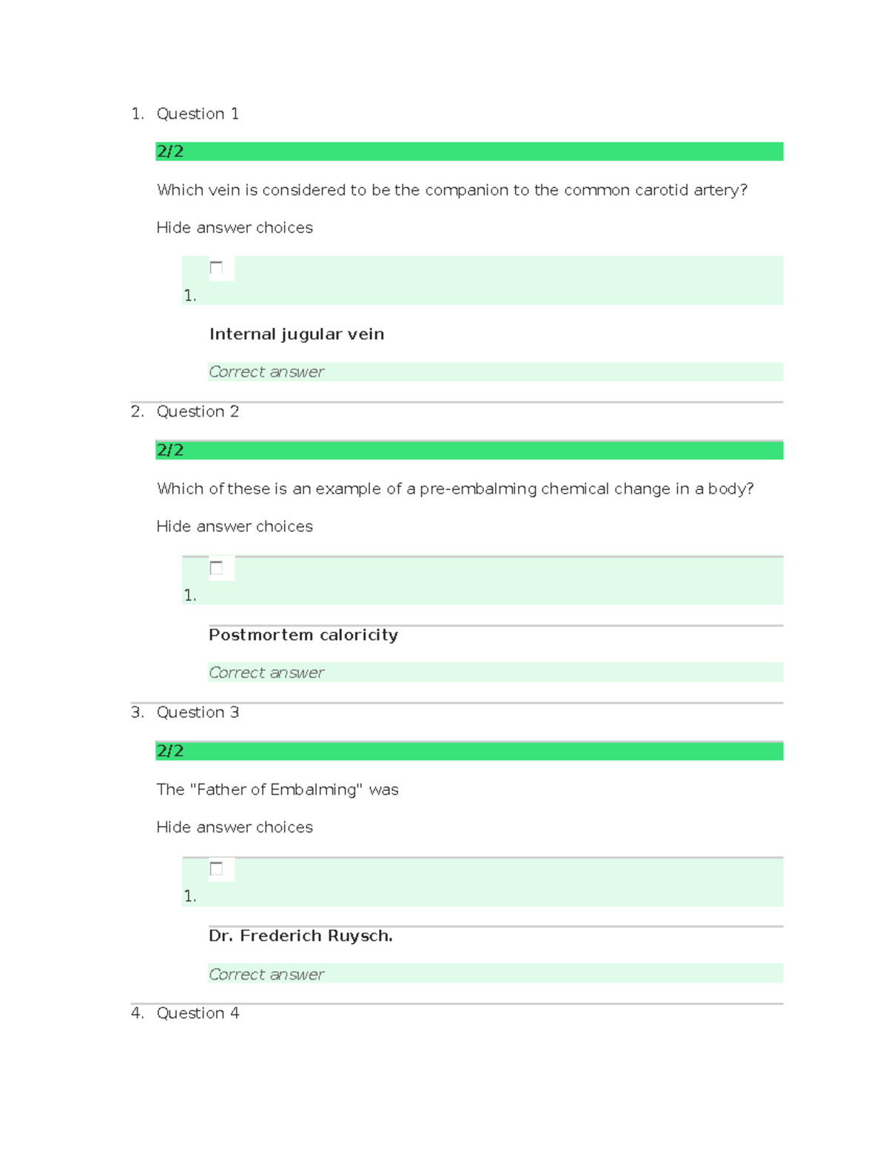The height and width of the screenshot is (1149, 888).
Task: Tick the Postmortem caloricity answer checkbox
Action: (x=216, y=568)
